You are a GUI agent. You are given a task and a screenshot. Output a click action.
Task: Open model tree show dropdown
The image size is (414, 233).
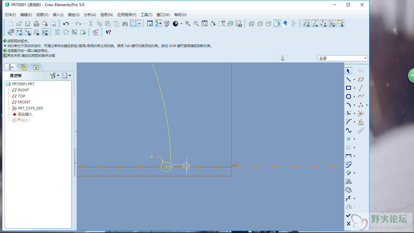pyautogui.click(x=66, y=76)
